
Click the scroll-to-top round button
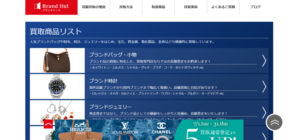pos(274,122)
